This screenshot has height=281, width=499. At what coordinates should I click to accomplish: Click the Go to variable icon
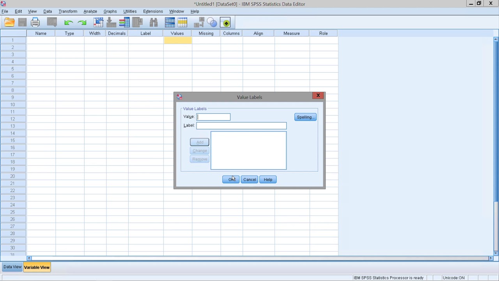click(x=111, y=23)
